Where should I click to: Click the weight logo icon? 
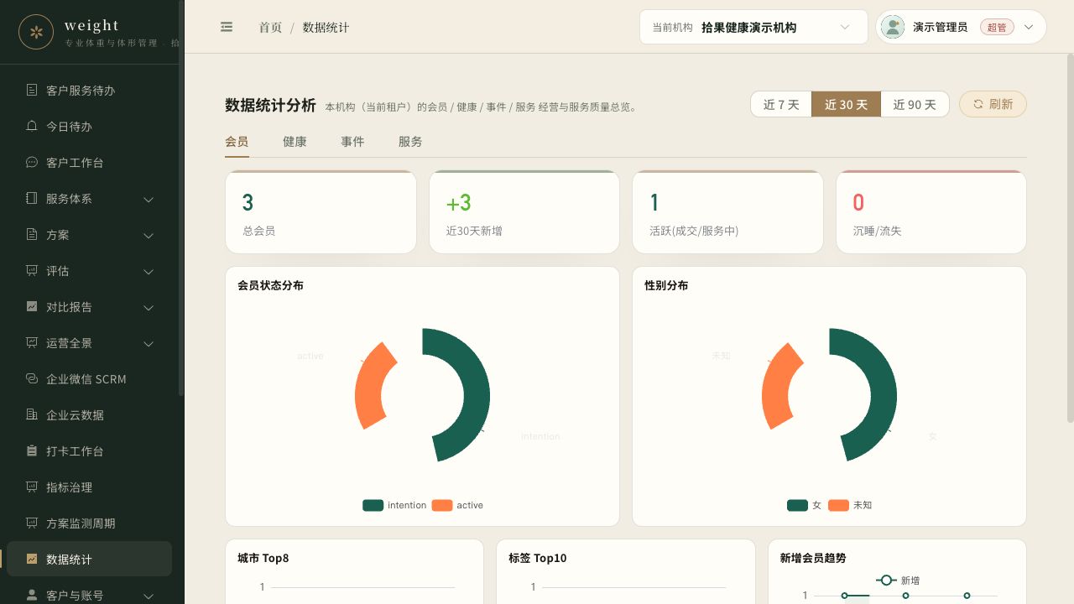pos(36,32)
